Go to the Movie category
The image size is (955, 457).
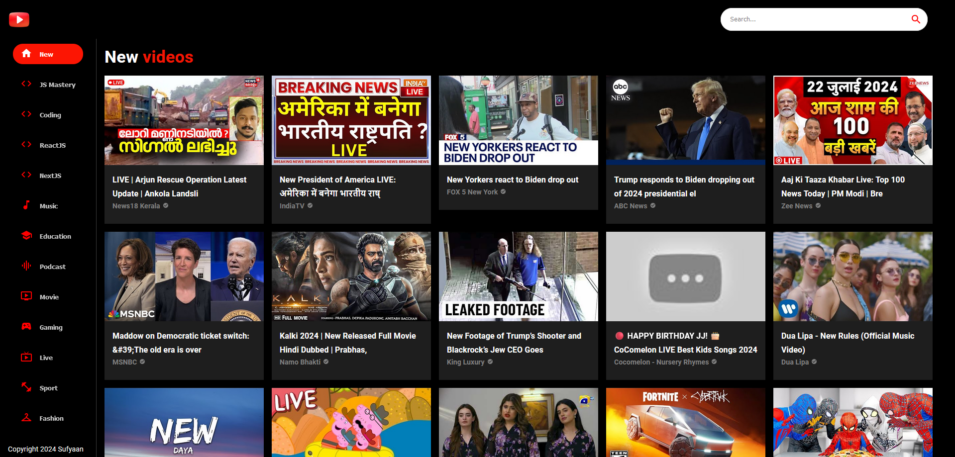[x=48, y=297]
